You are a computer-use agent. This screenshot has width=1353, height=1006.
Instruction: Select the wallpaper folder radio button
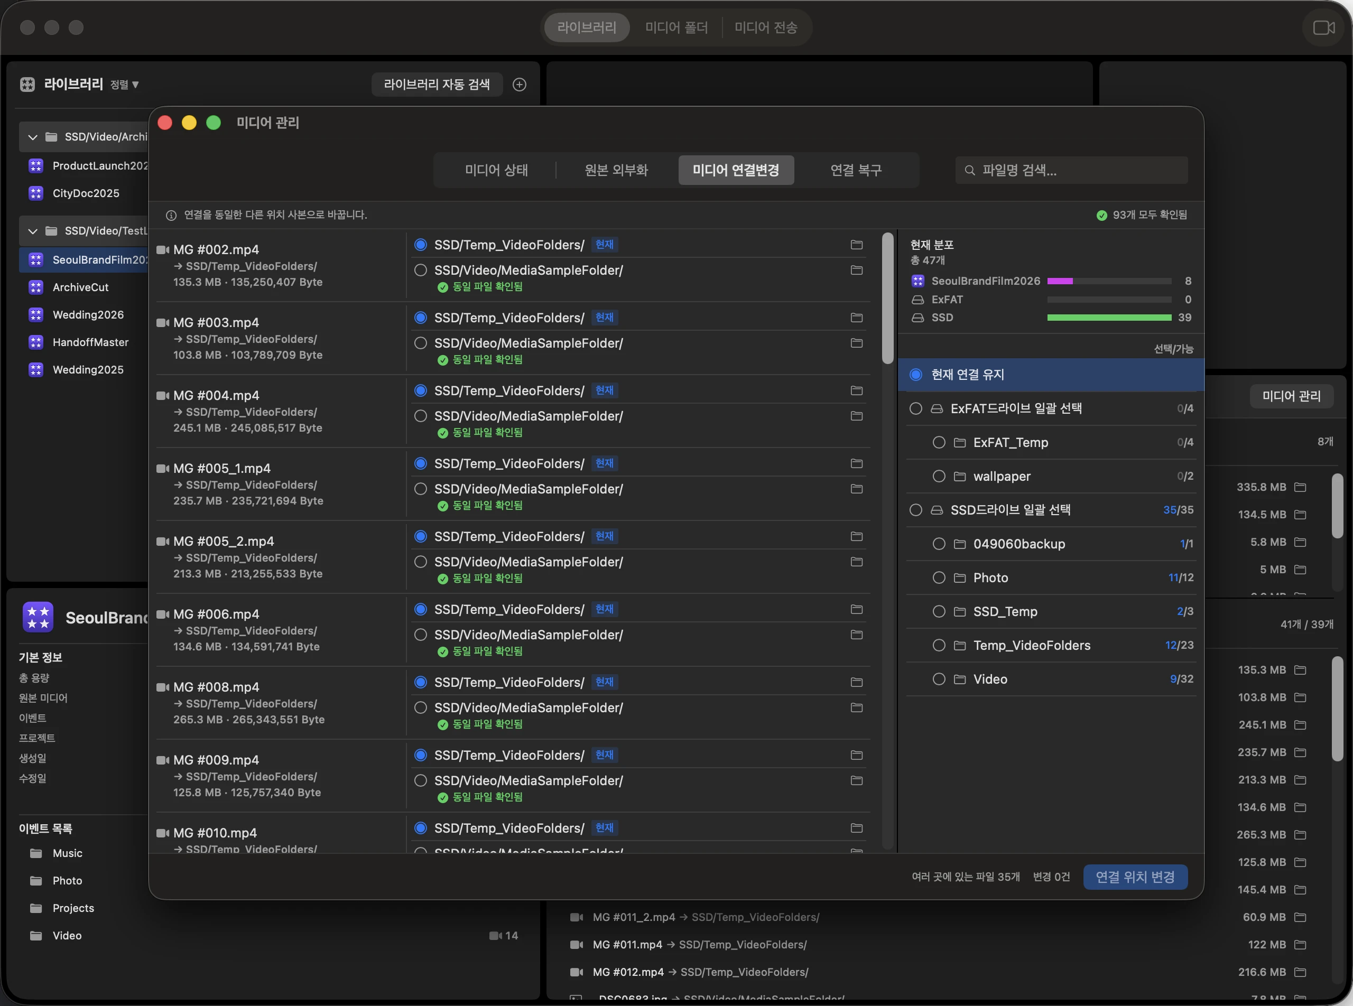pyautogui.click(x=939, y=476)
